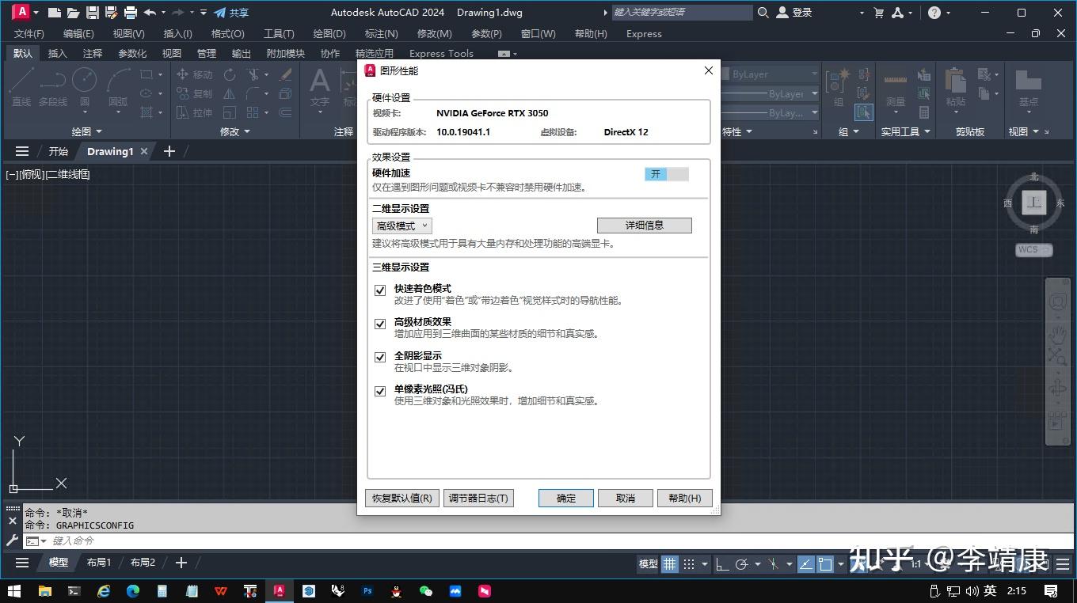Toggle the 快速着色模式 checkbox off
1077x603 pixels.
[x=380, y=290]
